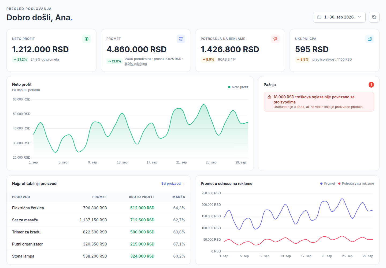The image size is (386, 268).
Task: Sort by the BRUTO PROFIT column header
Action: click(142, 197)
